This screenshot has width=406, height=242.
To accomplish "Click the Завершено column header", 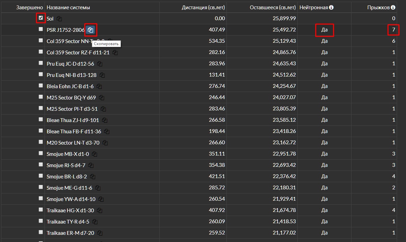I will pyautogui.click(x=29, y=8).
